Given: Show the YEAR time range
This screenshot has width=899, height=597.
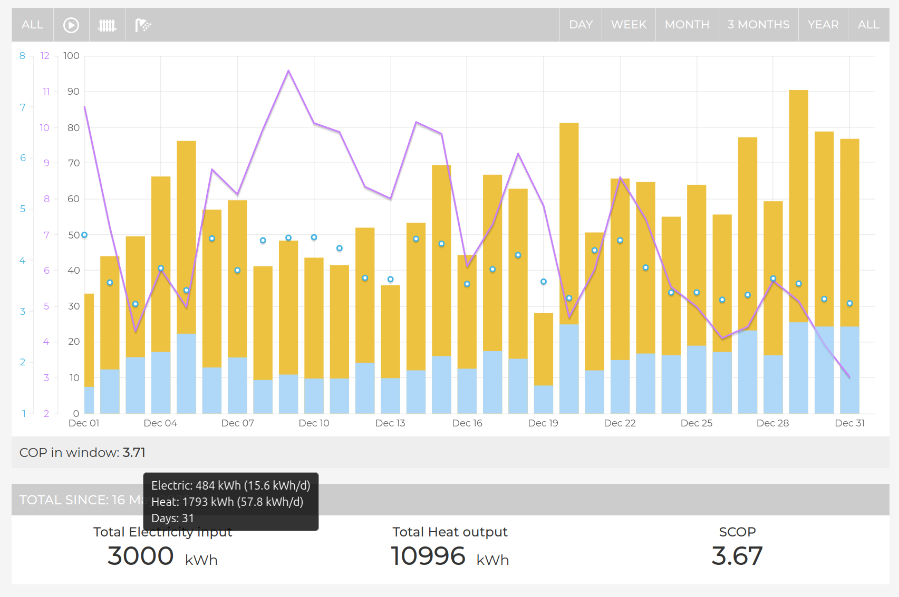Looking at the screenshot, I should point(823,25).
